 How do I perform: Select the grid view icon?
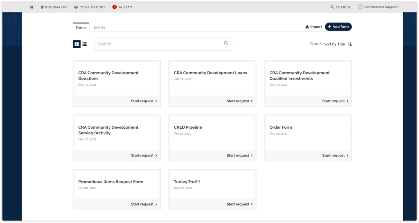point(77,44)
